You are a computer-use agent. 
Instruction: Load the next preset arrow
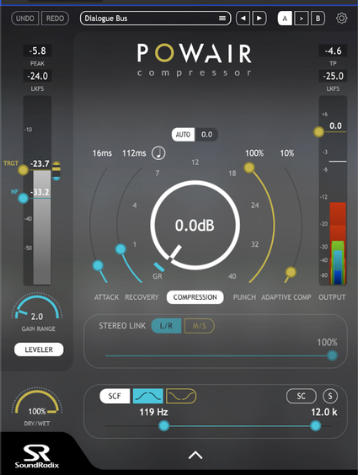[259, 19]
